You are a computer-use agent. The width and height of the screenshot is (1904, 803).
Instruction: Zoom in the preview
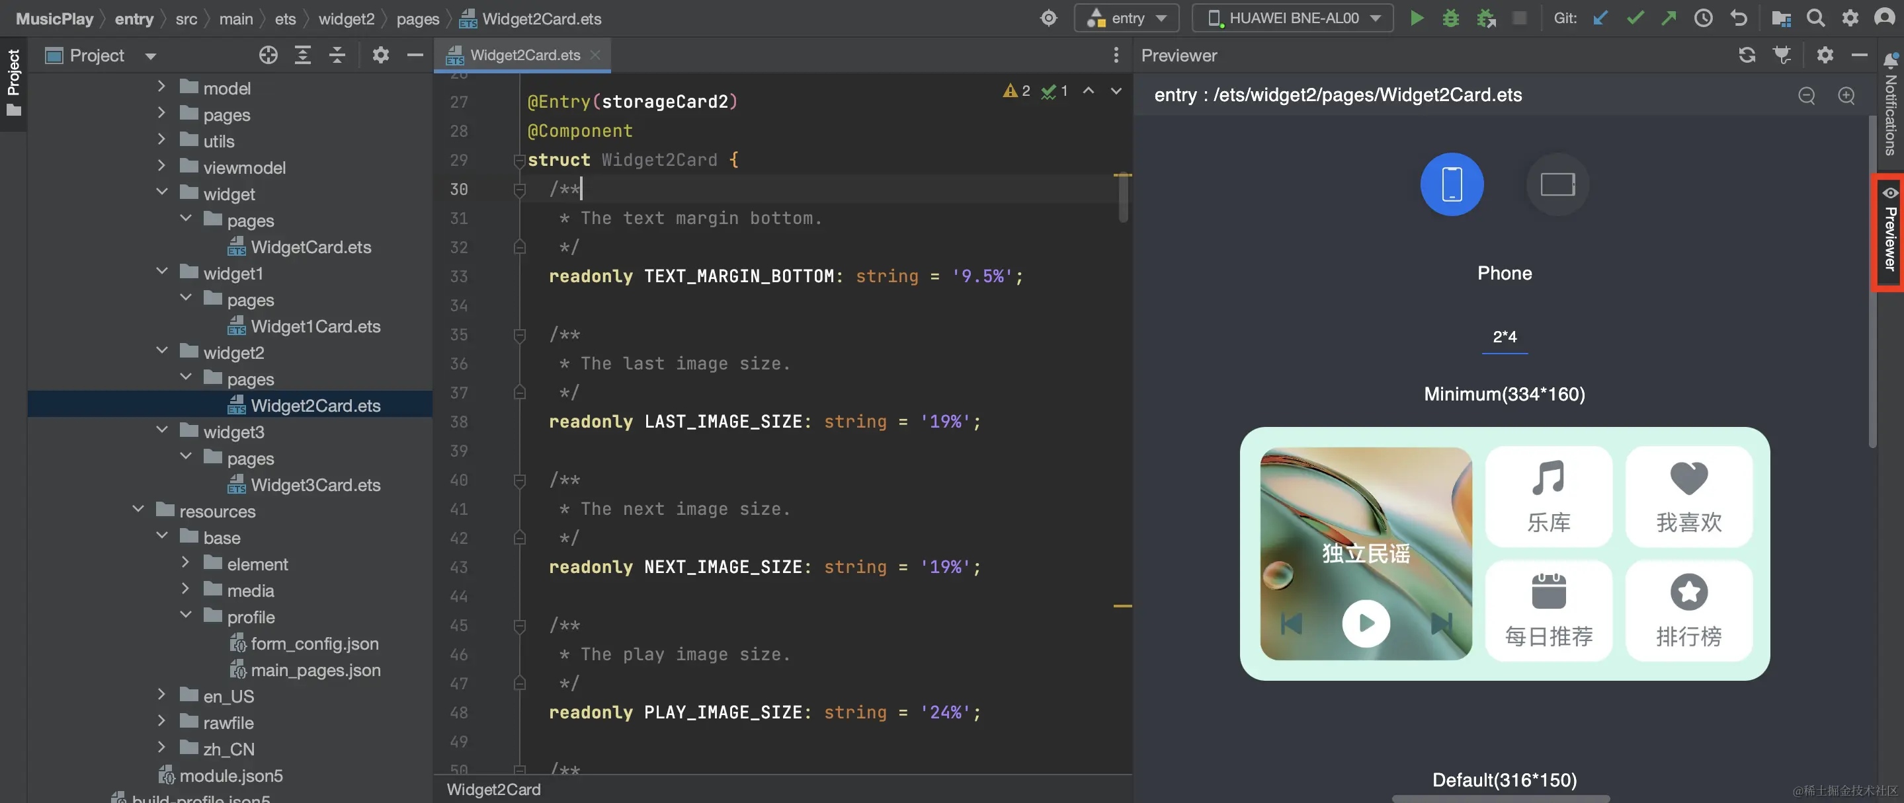[x=1846, y=95]
